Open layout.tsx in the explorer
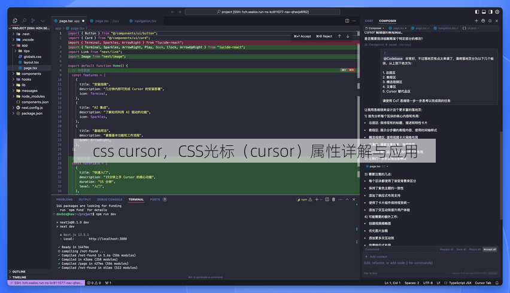 point(30,62)
